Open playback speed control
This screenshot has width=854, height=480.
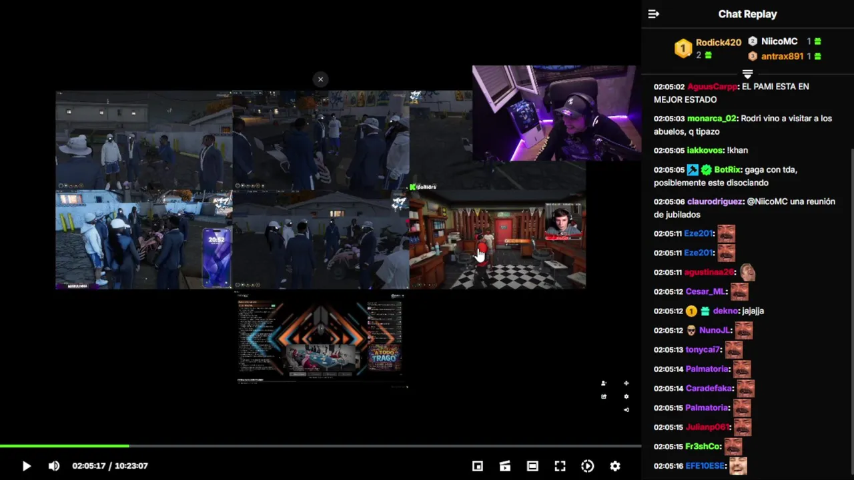point(588,466)
